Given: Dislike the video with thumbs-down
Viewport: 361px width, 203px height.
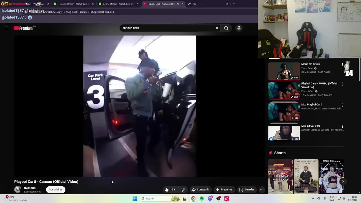Looking at the screenshot, I should (182, 189).
